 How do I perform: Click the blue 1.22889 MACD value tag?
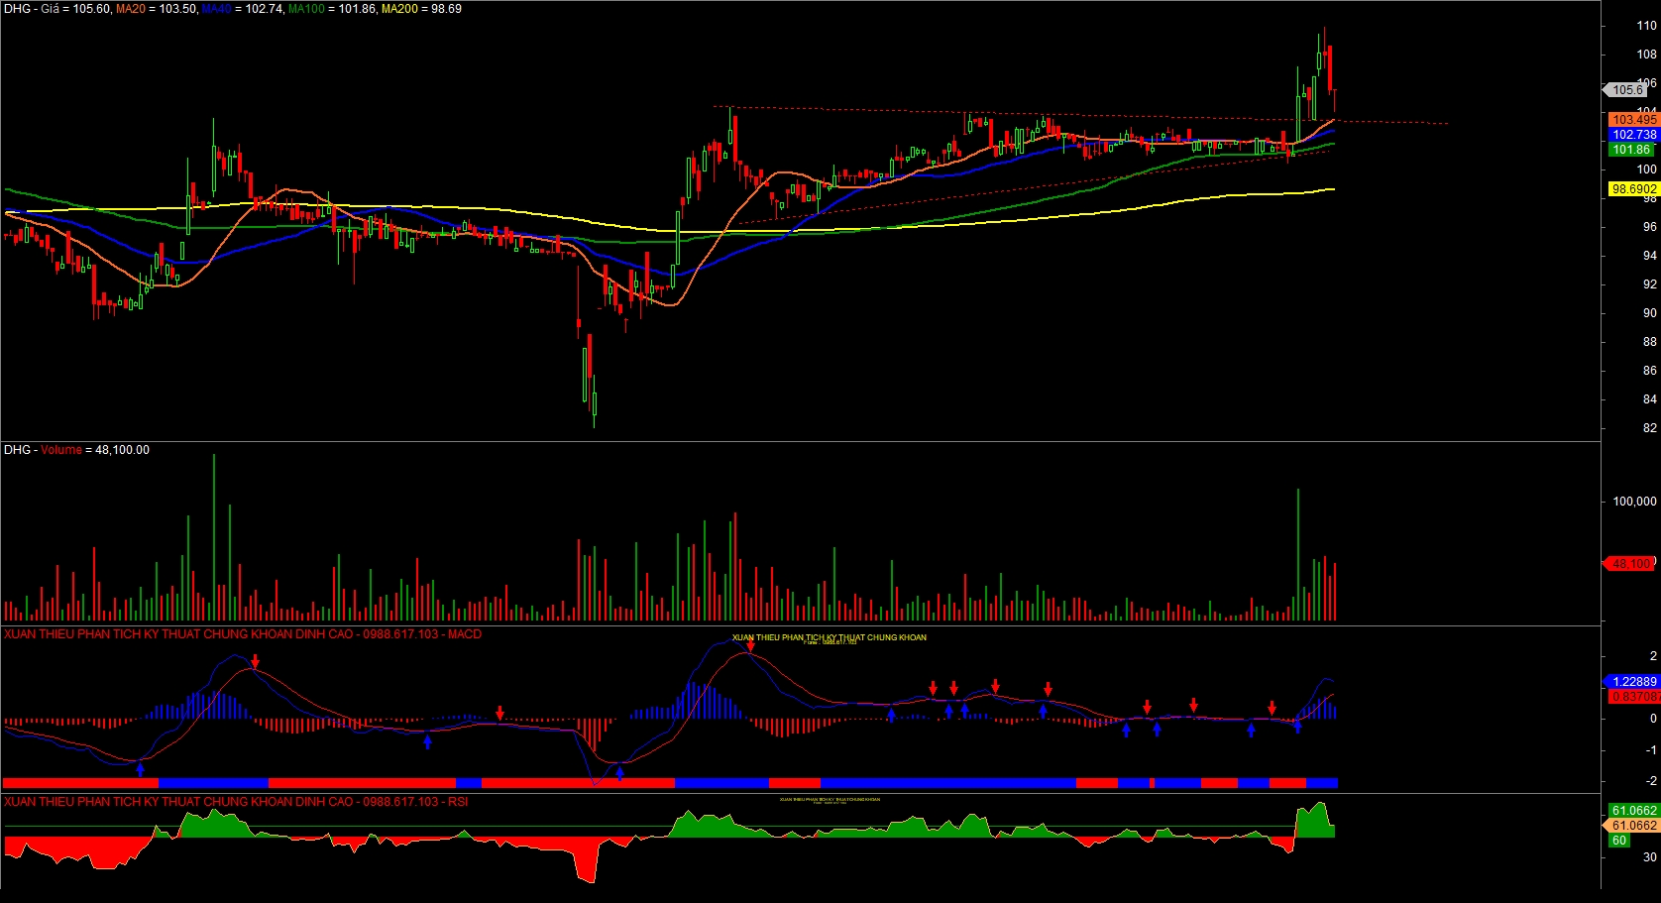pyautogui.click(x=1633, y=682)
